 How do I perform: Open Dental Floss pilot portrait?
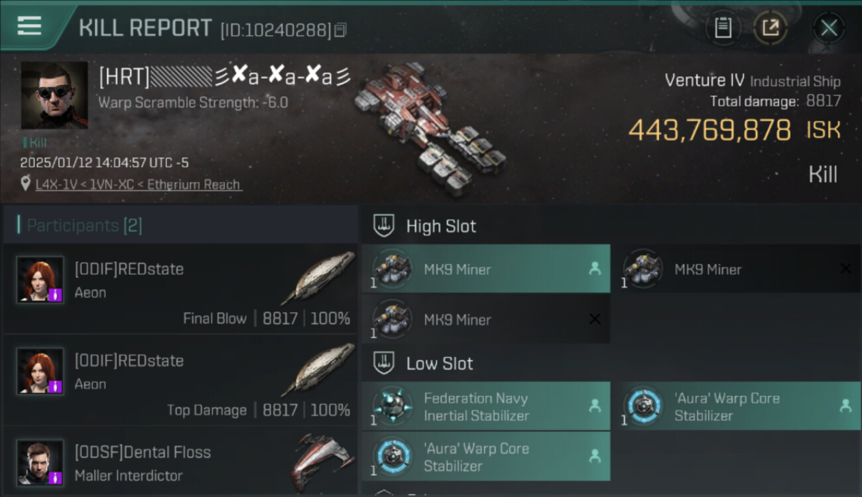tap(40, 462)
